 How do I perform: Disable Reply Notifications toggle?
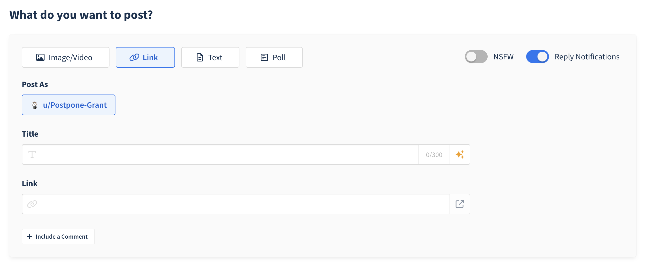pyautogui.click(x=537, y=57)
